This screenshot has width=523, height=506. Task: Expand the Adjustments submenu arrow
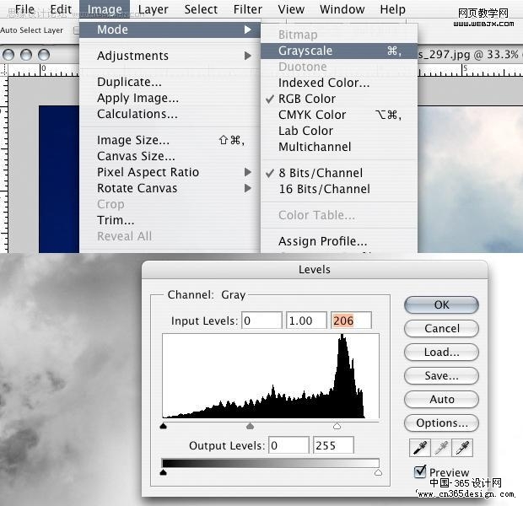pyautogui.click(x=247, y=56)
